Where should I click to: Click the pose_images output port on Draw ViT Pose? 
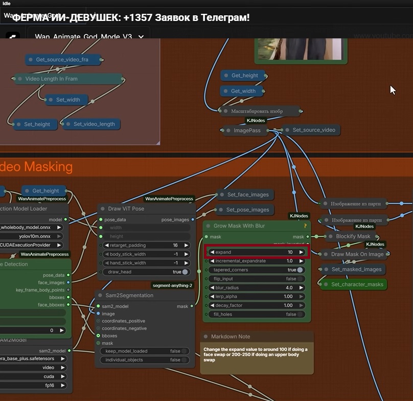click(x=193, y=219)
